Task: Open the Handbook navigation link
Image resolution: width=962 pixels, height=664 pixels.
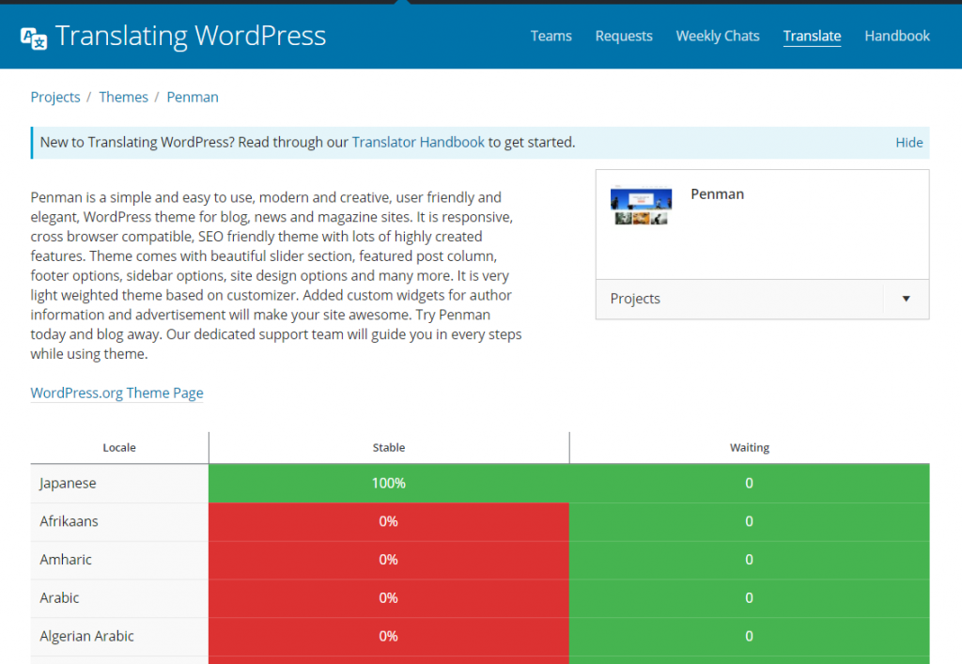Action: pos(897,37)
